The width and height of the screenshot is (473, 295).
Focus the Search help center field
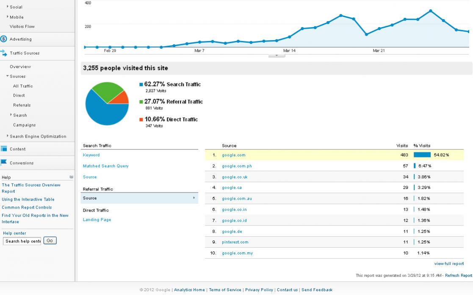(x=22, y=241)
